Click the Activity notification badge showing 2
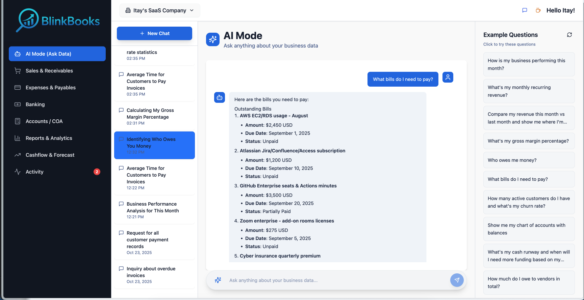 click(x=97, y=172)
